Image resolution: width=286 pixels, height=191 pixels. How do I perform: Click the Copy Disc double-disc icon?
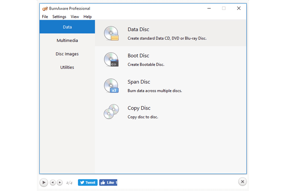point(111,112)
